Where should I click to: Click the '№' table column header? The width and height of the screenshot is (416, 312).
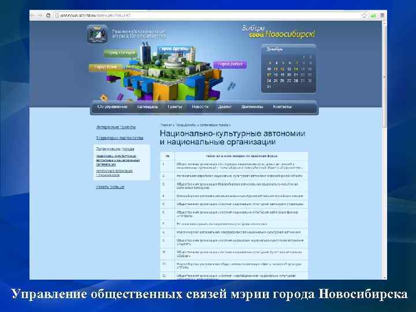(x=168, y=156)
